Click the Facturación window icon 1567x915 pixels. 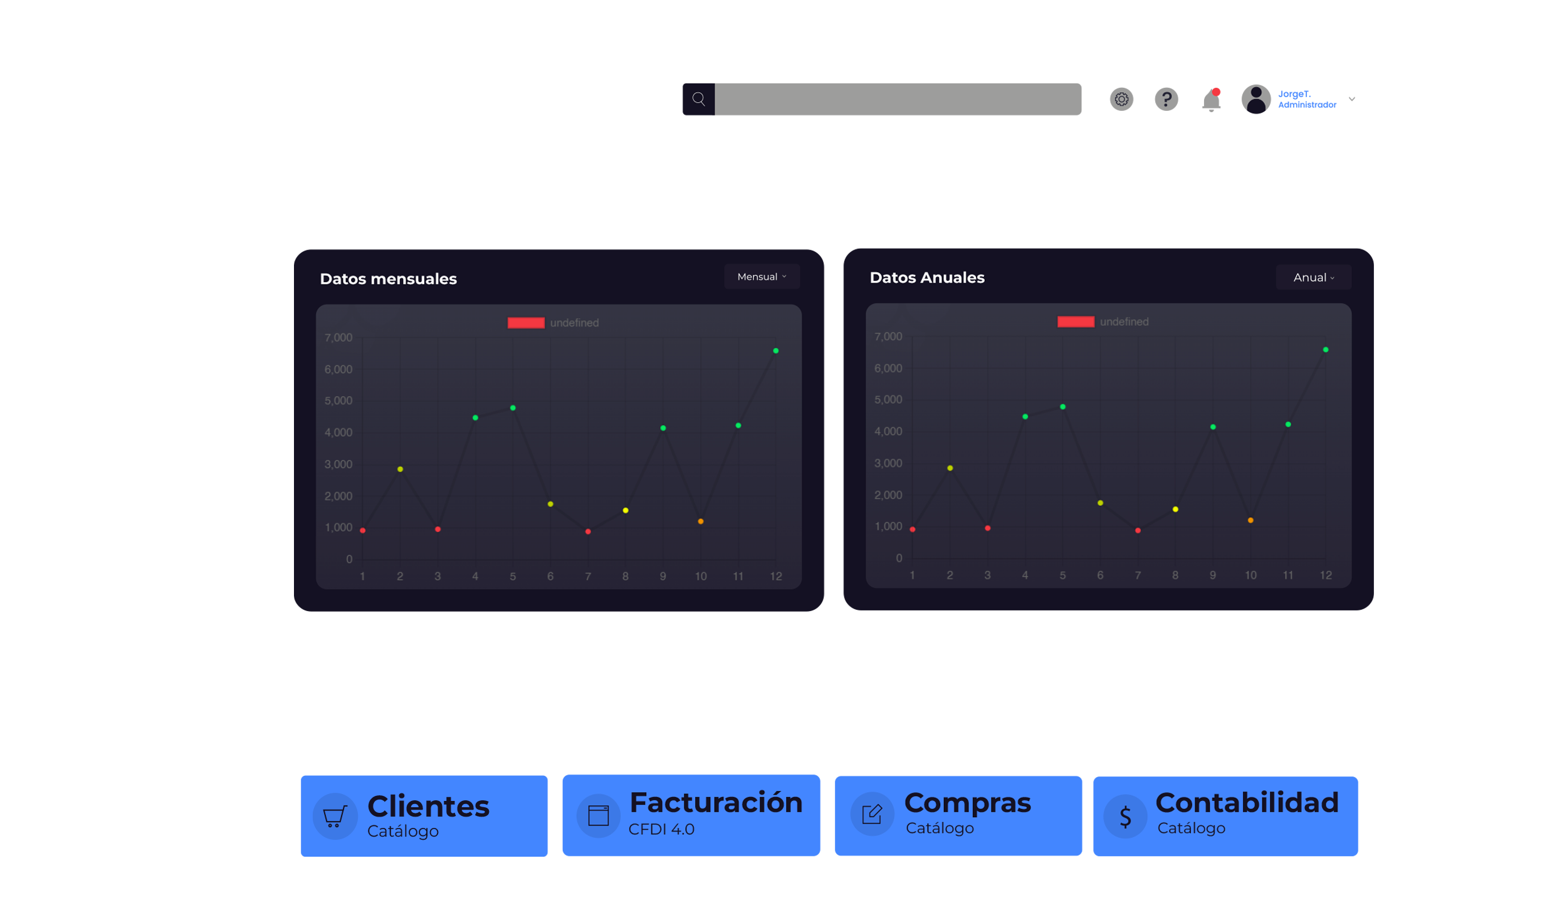598,815
